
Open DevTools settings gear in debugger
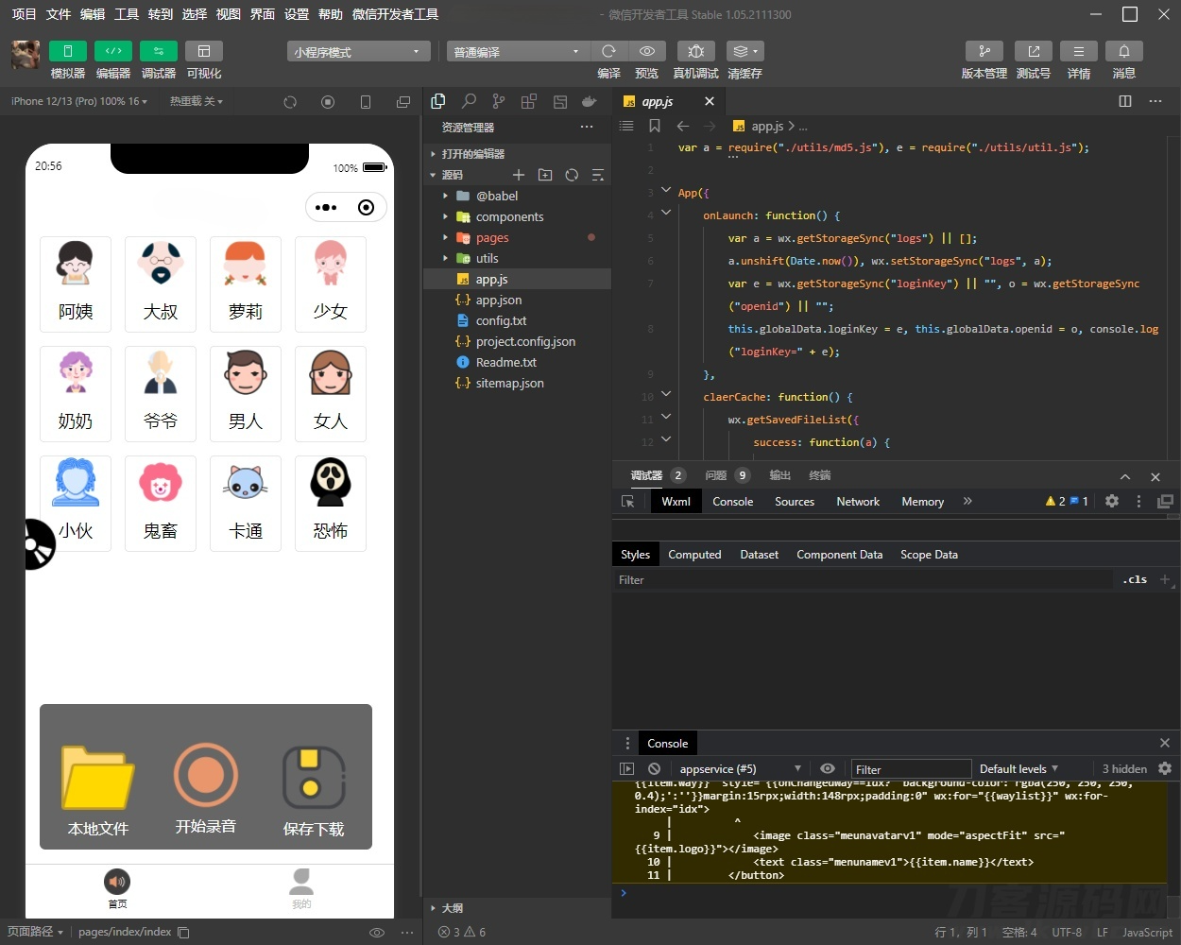(x=1112, y=501)
